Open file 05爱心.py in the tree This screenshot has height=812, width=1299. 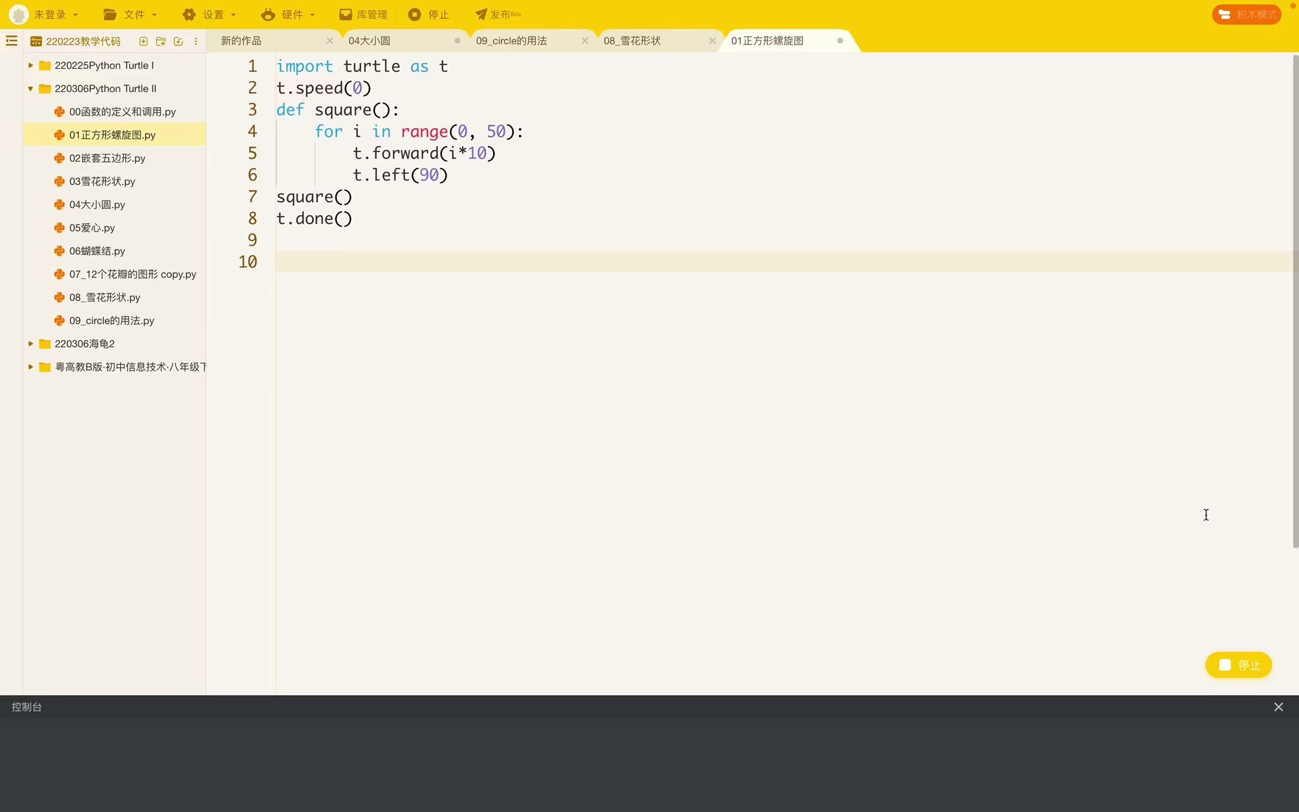point(92,228)
